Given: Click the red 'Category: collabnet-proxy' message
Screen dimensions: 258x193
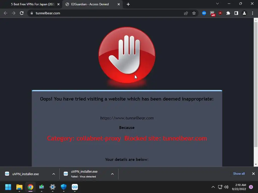Looking at the screenshot, I should click(127, 138).
